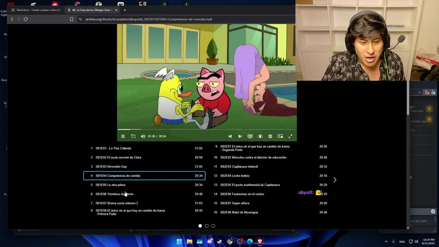The width and height of the screenshot is (439, 247).
Task: Click the page vertical scrollbar
Action: pos(408,98)
